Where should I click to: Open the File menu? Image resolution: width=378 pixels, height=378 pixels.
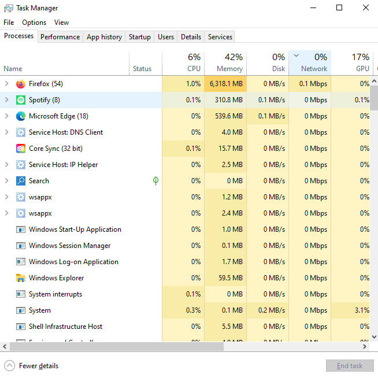coord(9,23)
